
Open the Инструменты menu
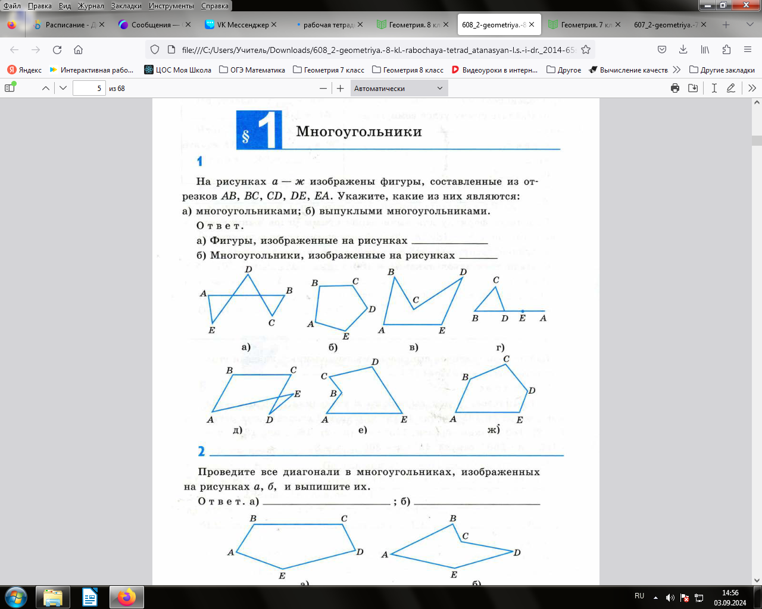click(171, 5)
